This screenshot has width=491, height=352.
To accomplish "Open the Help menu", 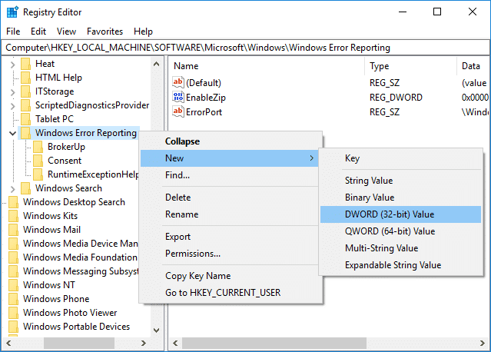I will click(x=143, y=32).
